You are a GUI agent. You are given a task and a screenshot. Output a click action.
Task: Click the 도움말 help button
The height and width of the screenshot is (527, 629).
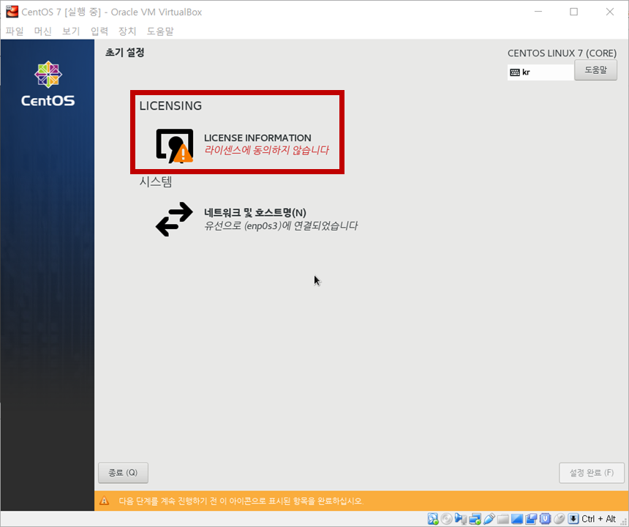(595, 70)
